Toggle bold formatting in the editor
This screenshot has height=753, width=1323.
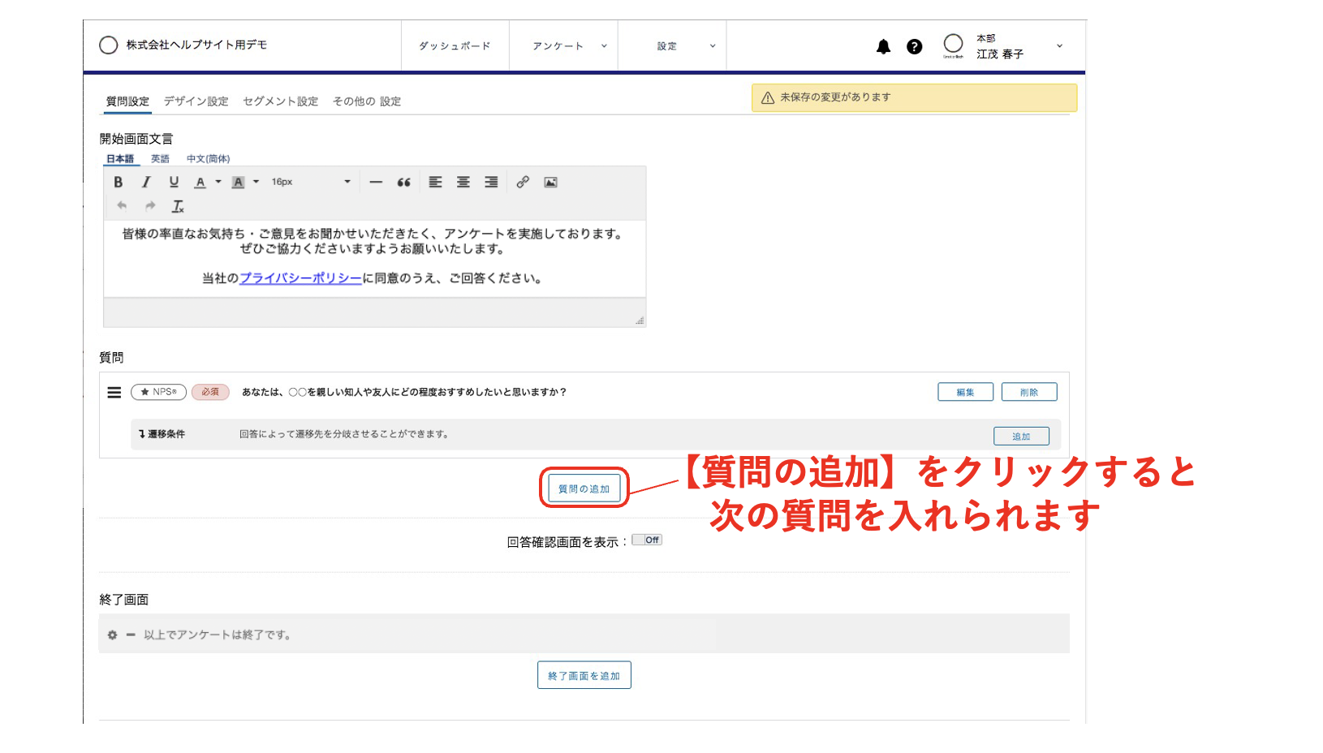tap(119, 183)
